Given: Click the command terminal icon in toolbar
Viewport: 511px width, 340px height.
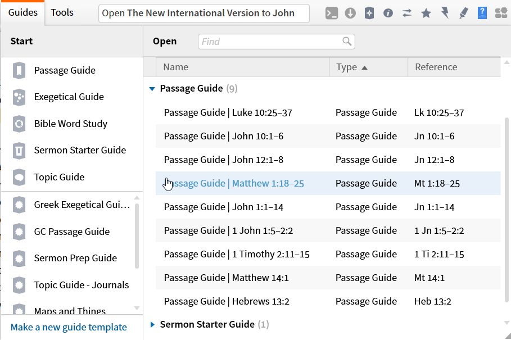Looking at the screenshot, I should pyautogui.click(x=332, y=13).
